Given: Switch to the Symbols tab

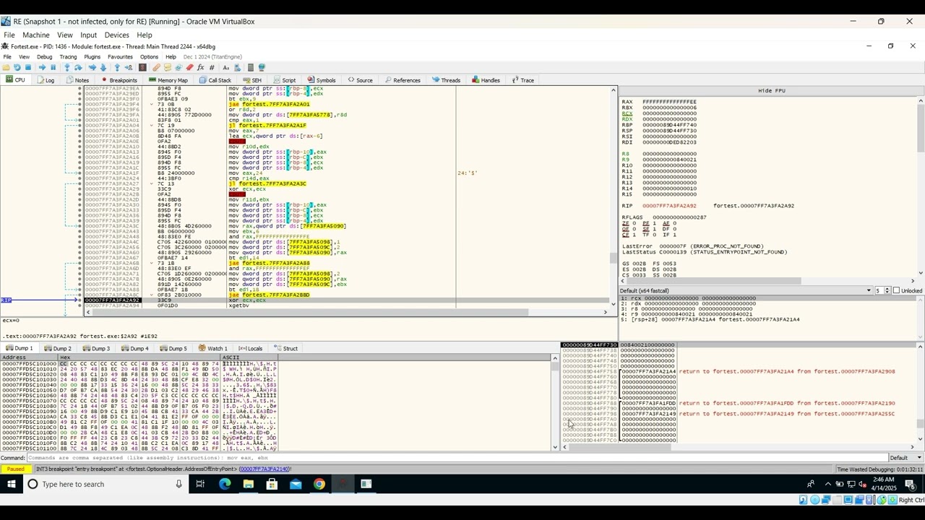Looking at the screenshot, I should pyautogui.click(x=322, y=80).
